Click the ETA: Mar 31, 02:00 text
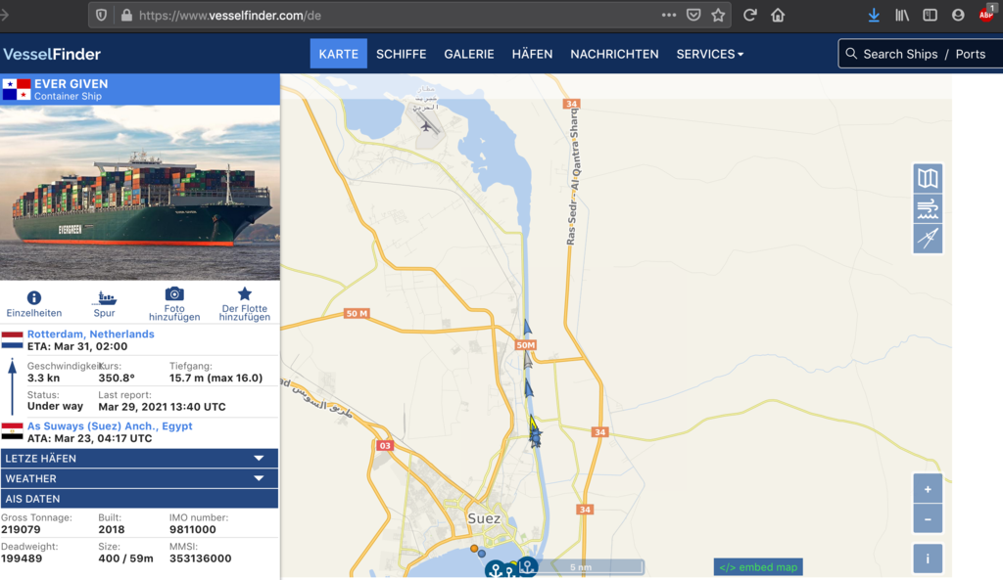This screenshot has width=1003, height=580. pos(77,346)
